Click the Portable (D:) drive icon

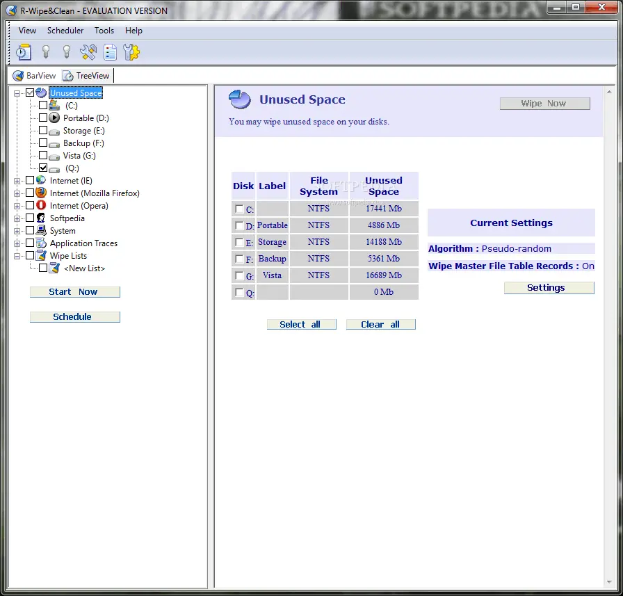pyautogui.click(x=54, y=118)
